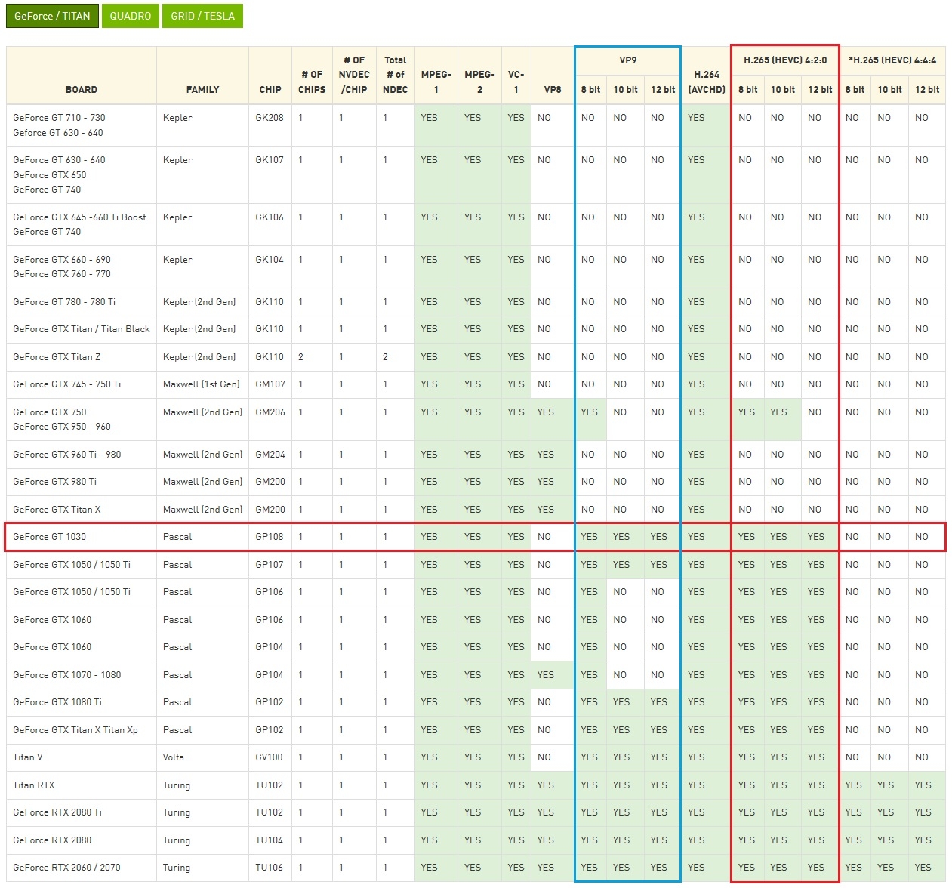Select the GeForce GTX Titan X cell
Screen dimensions: 952x888
coord(82,510)
